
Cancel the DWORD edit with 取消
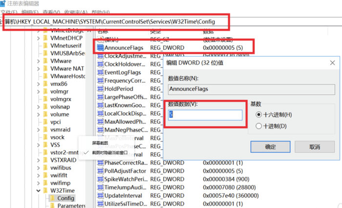315,147
